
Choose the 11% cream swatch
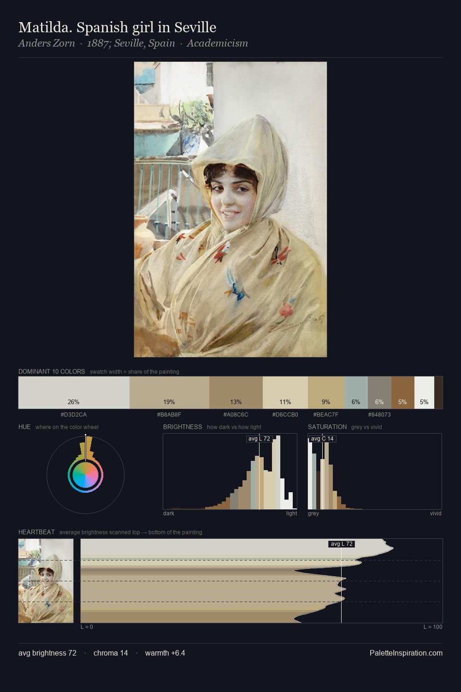click(x=285, y=393)
